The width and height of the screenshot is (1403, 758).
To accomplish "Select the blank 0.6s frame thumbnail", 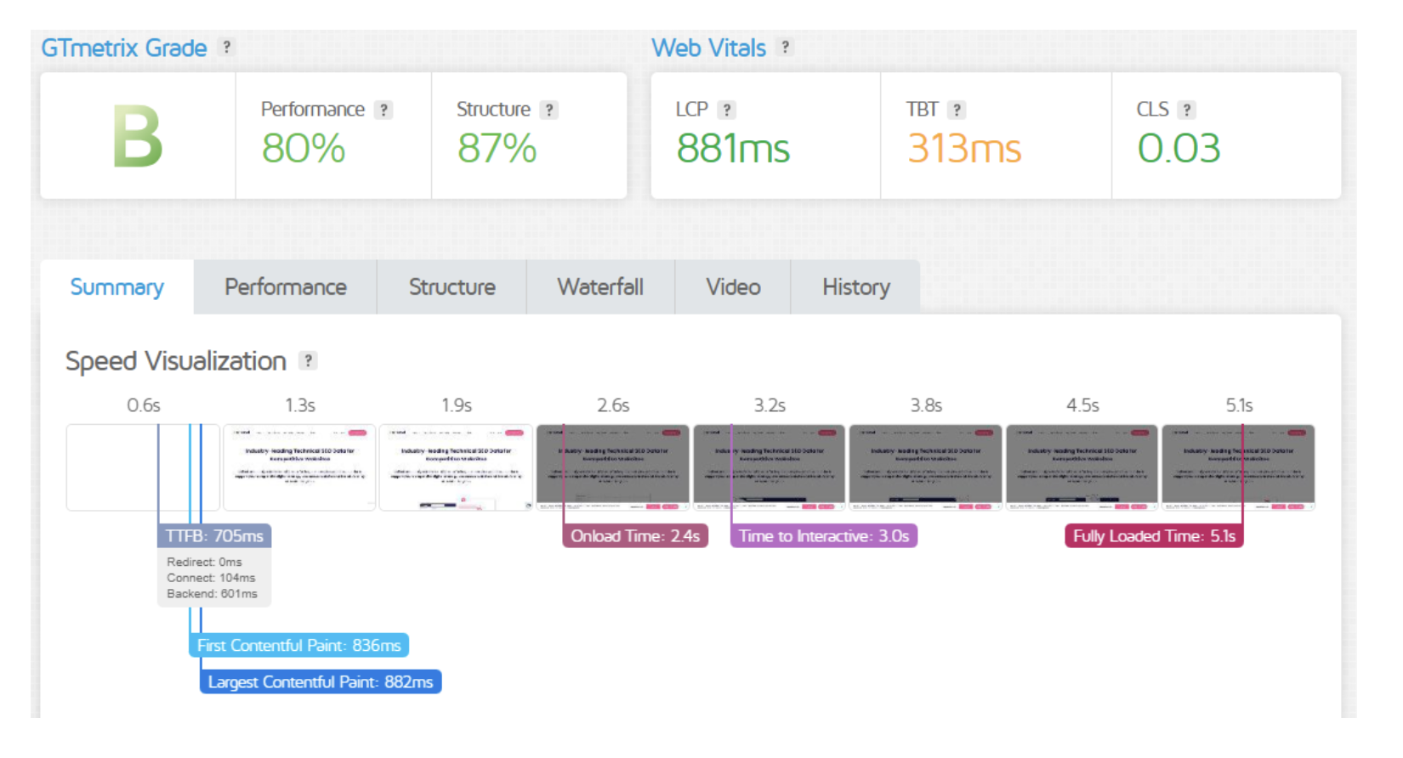I will [143, 467].
